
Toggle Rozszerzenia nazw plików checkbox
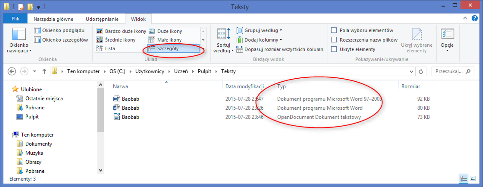tap(334, 40)
